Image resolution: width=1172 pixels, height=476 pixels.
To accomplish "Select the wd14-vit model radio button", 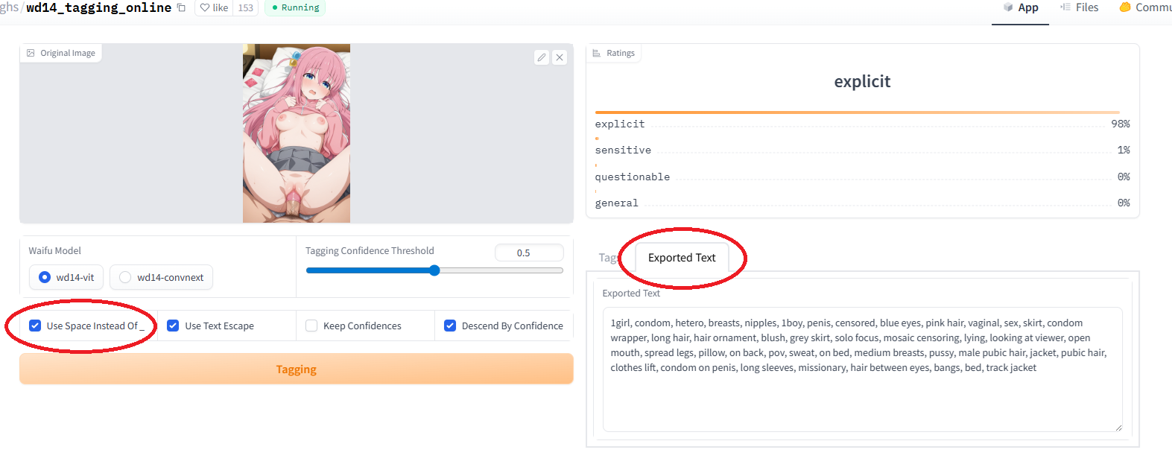I will click(x=45, y=277).
